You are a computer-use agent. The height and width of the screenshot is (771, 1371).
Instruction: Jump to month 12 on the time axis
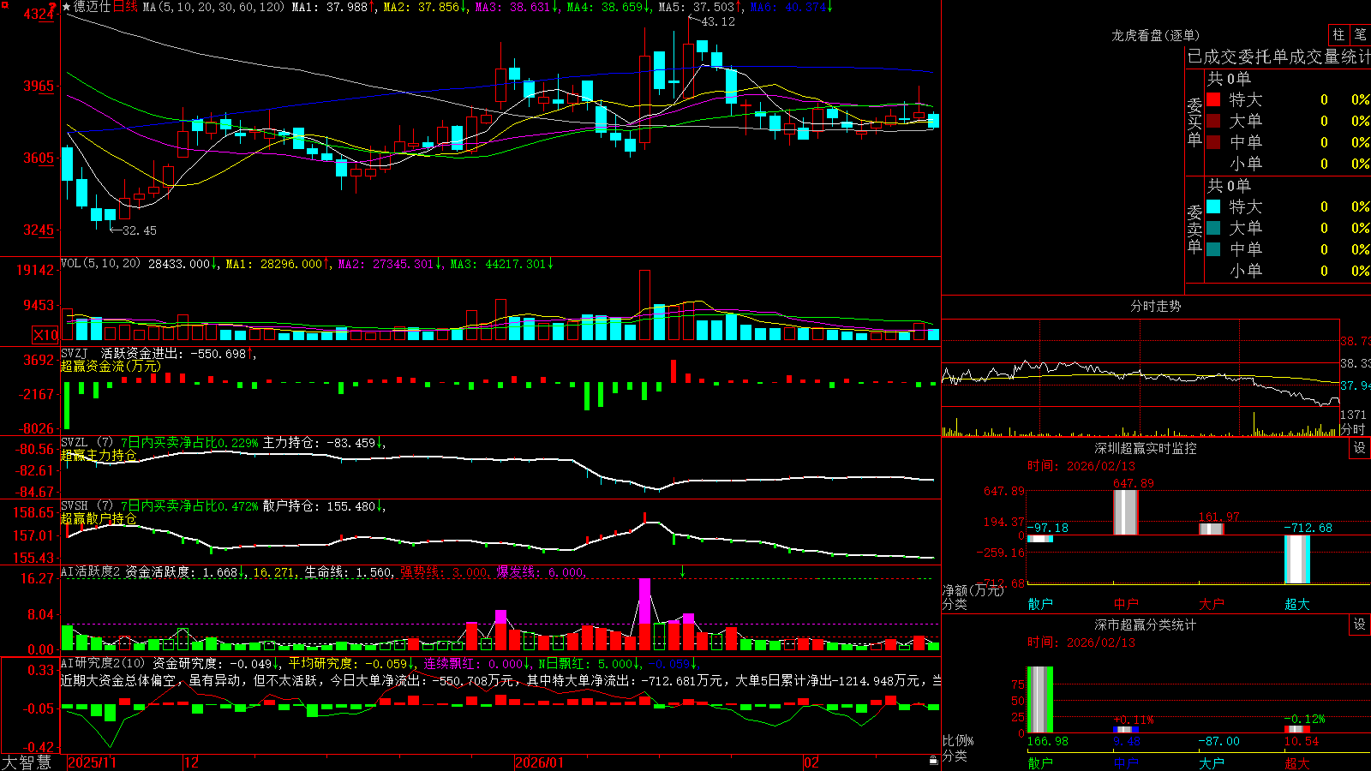click(x=192, y=762)
